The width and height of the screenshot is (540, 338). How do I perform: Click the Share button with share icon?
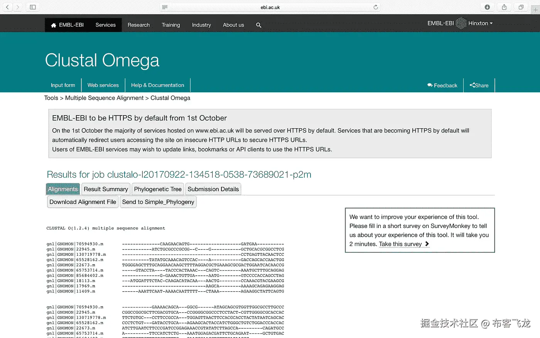(479, 85)
